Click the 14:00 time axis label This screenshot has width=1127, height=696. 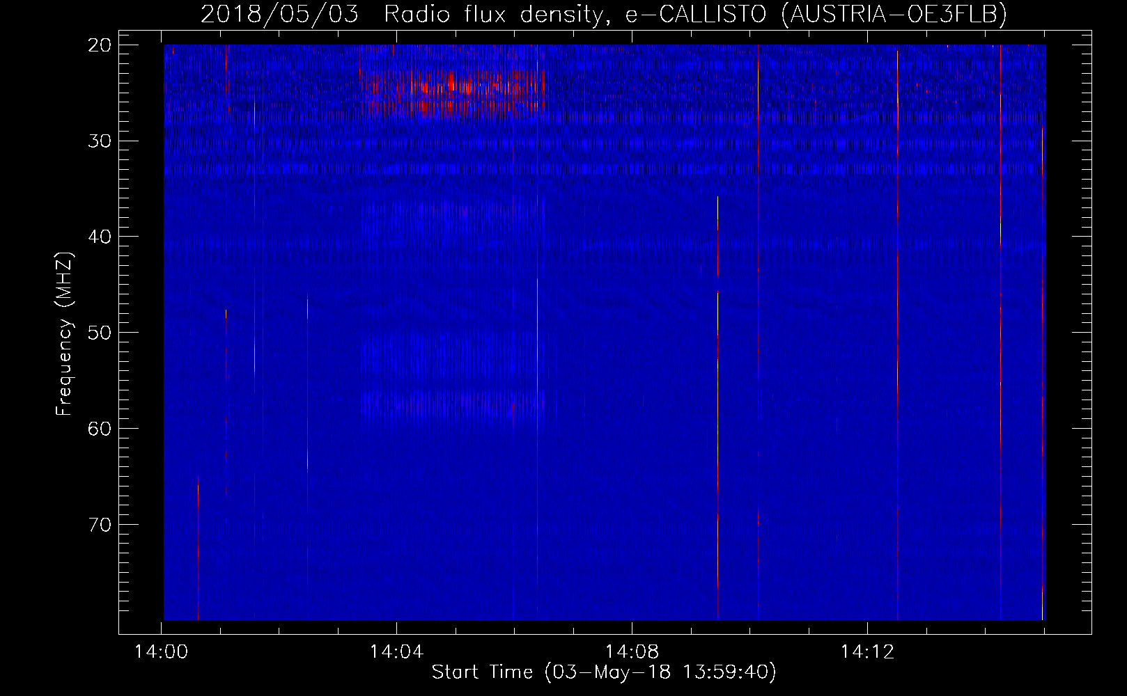(x=162, y=652)
